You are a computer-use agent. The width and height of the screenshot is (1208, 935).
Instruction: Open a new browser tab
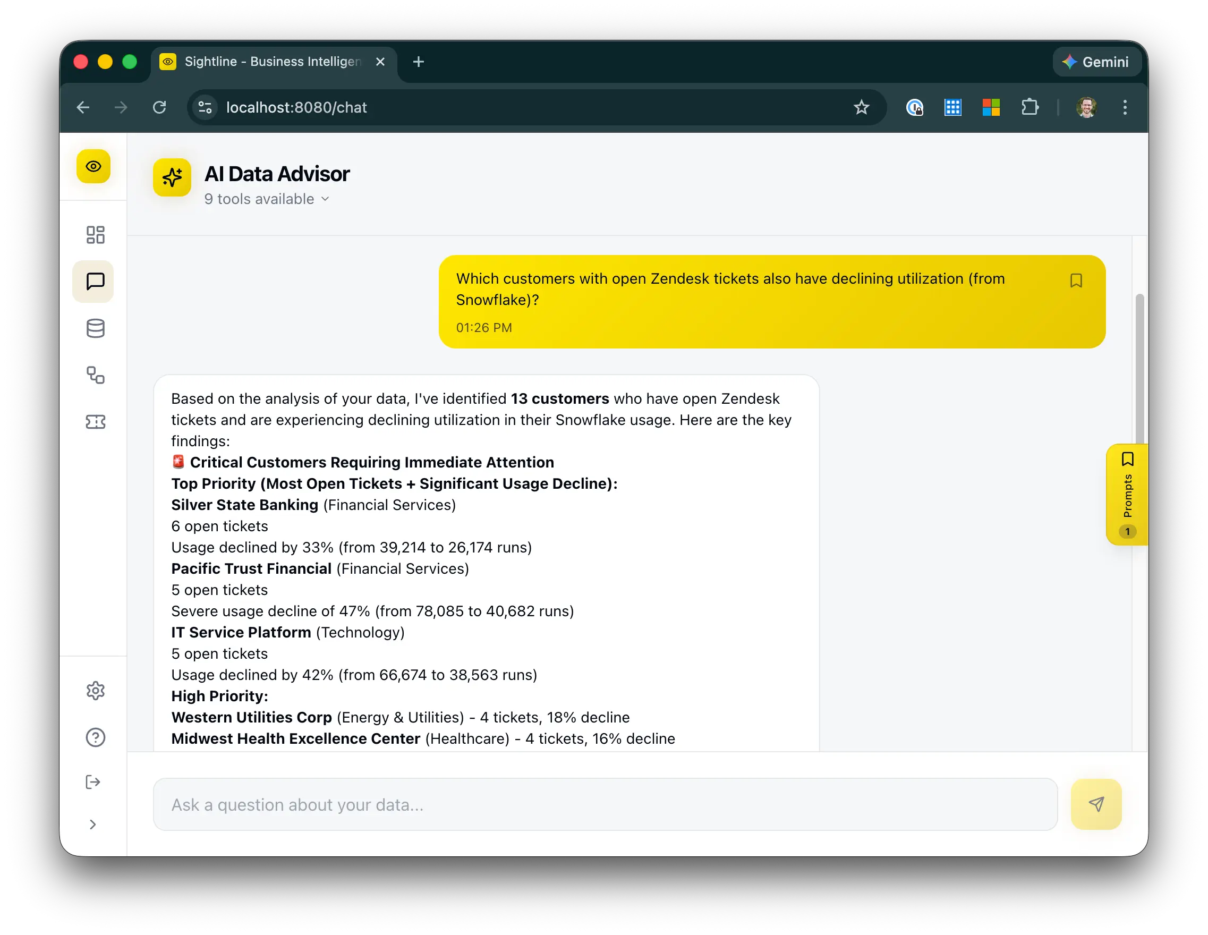pyautogui.click(x=419, y=62)
